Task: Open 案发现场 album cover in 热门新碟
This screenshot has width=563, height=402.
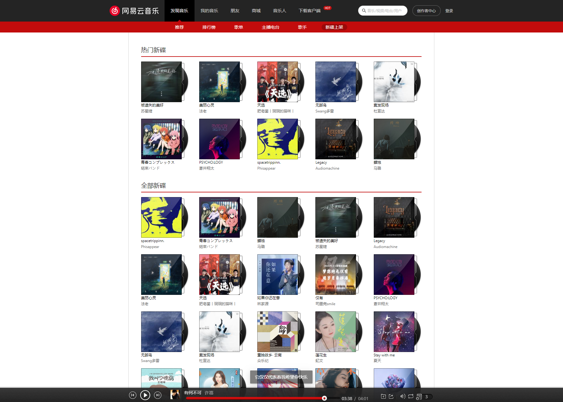Action: click(394, 82)
